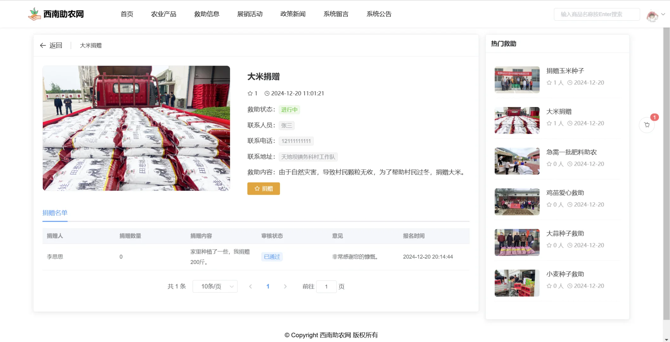Open the 10条/页 page size dropdown
Viewport: 670px width, 342px height.
coord(215,286)
